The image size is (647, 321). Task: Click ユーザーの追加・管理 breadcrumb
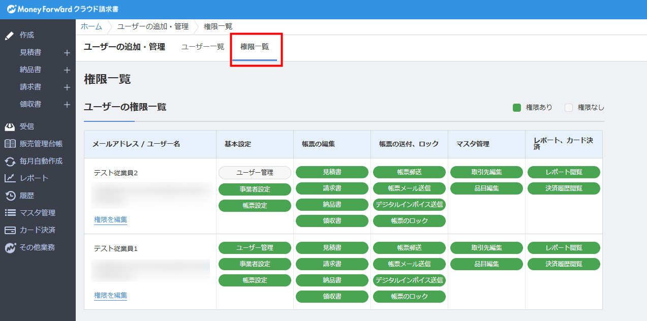click(x=153, y=26)
